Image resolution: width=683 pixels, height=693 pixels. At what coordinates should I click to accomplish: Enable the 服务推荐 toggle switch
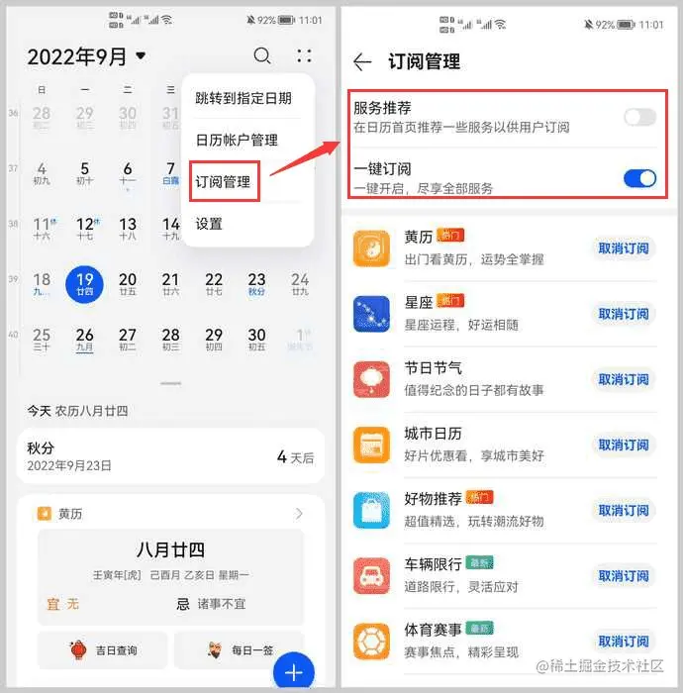coord(639,117)
